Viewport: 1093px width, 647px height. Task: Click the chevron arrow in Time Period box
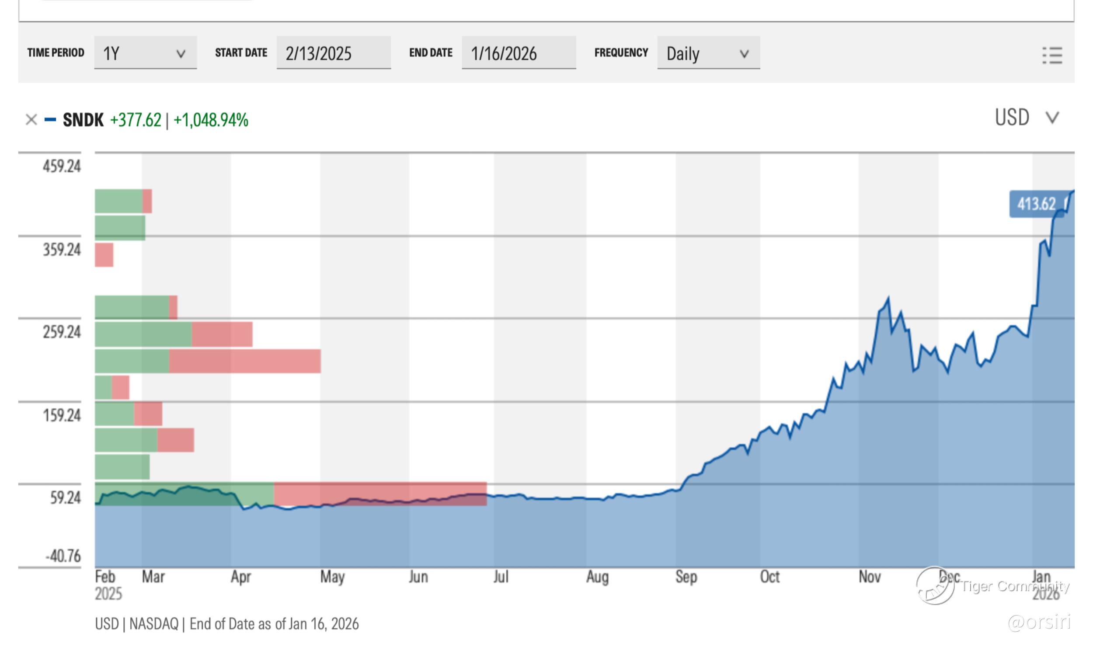181,54
